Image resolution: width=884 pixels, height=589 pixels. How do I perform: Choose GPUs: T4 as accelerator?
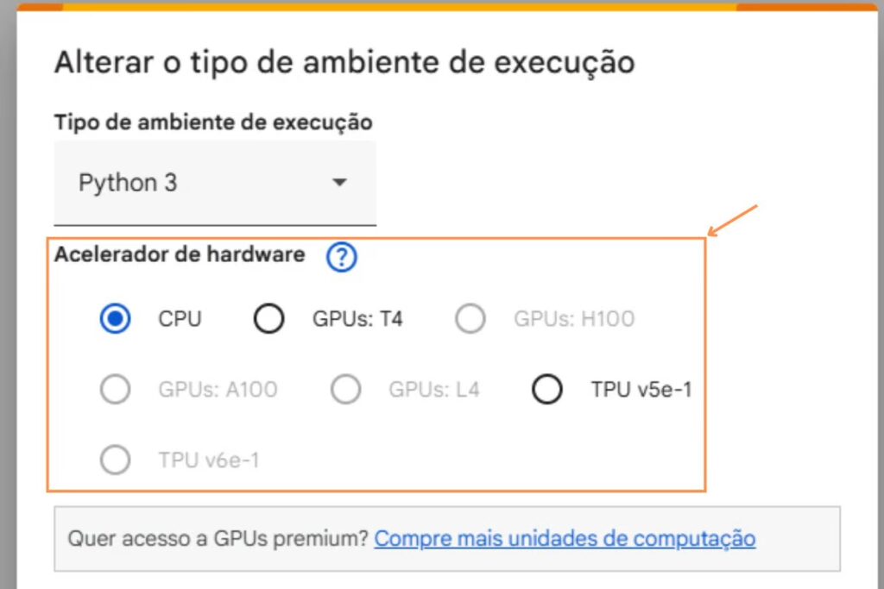coord(268,318)
